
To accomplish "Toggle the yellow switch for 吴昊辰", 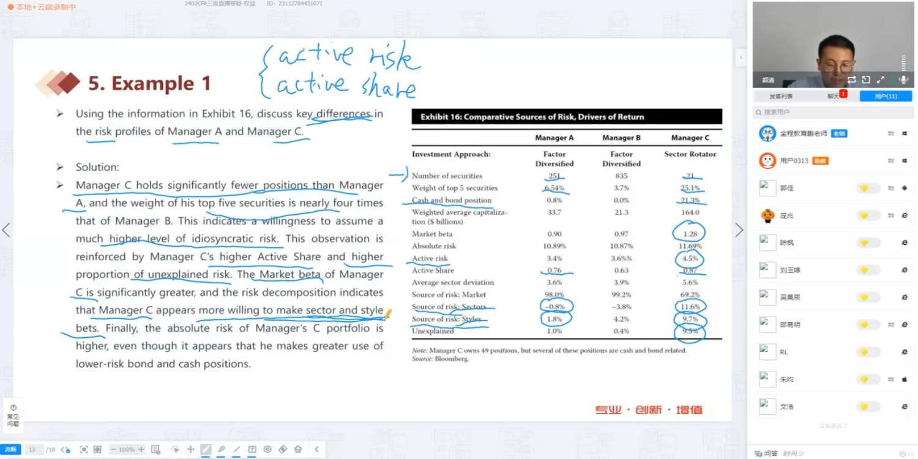I will tap(868, 297).
